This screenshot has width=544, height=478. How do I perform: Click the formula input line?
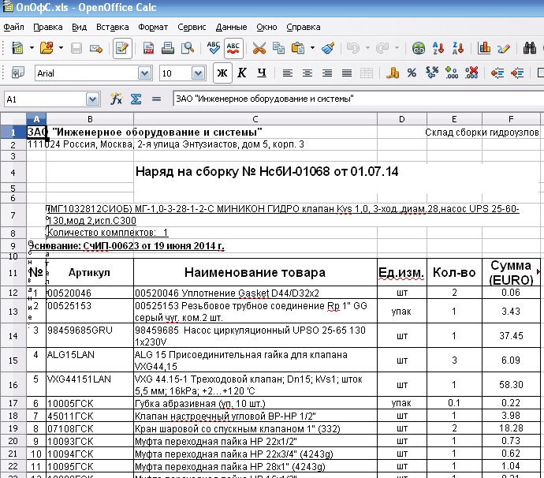(359, 99)
